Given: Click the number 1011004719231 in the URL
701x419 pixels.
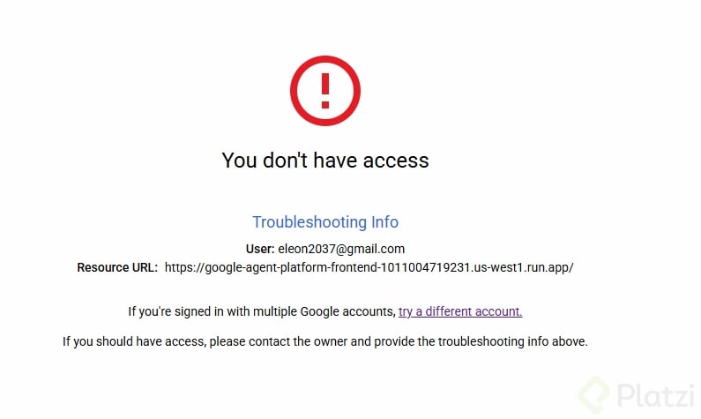Looking at the screenshot, I should (x=425, y=267).
